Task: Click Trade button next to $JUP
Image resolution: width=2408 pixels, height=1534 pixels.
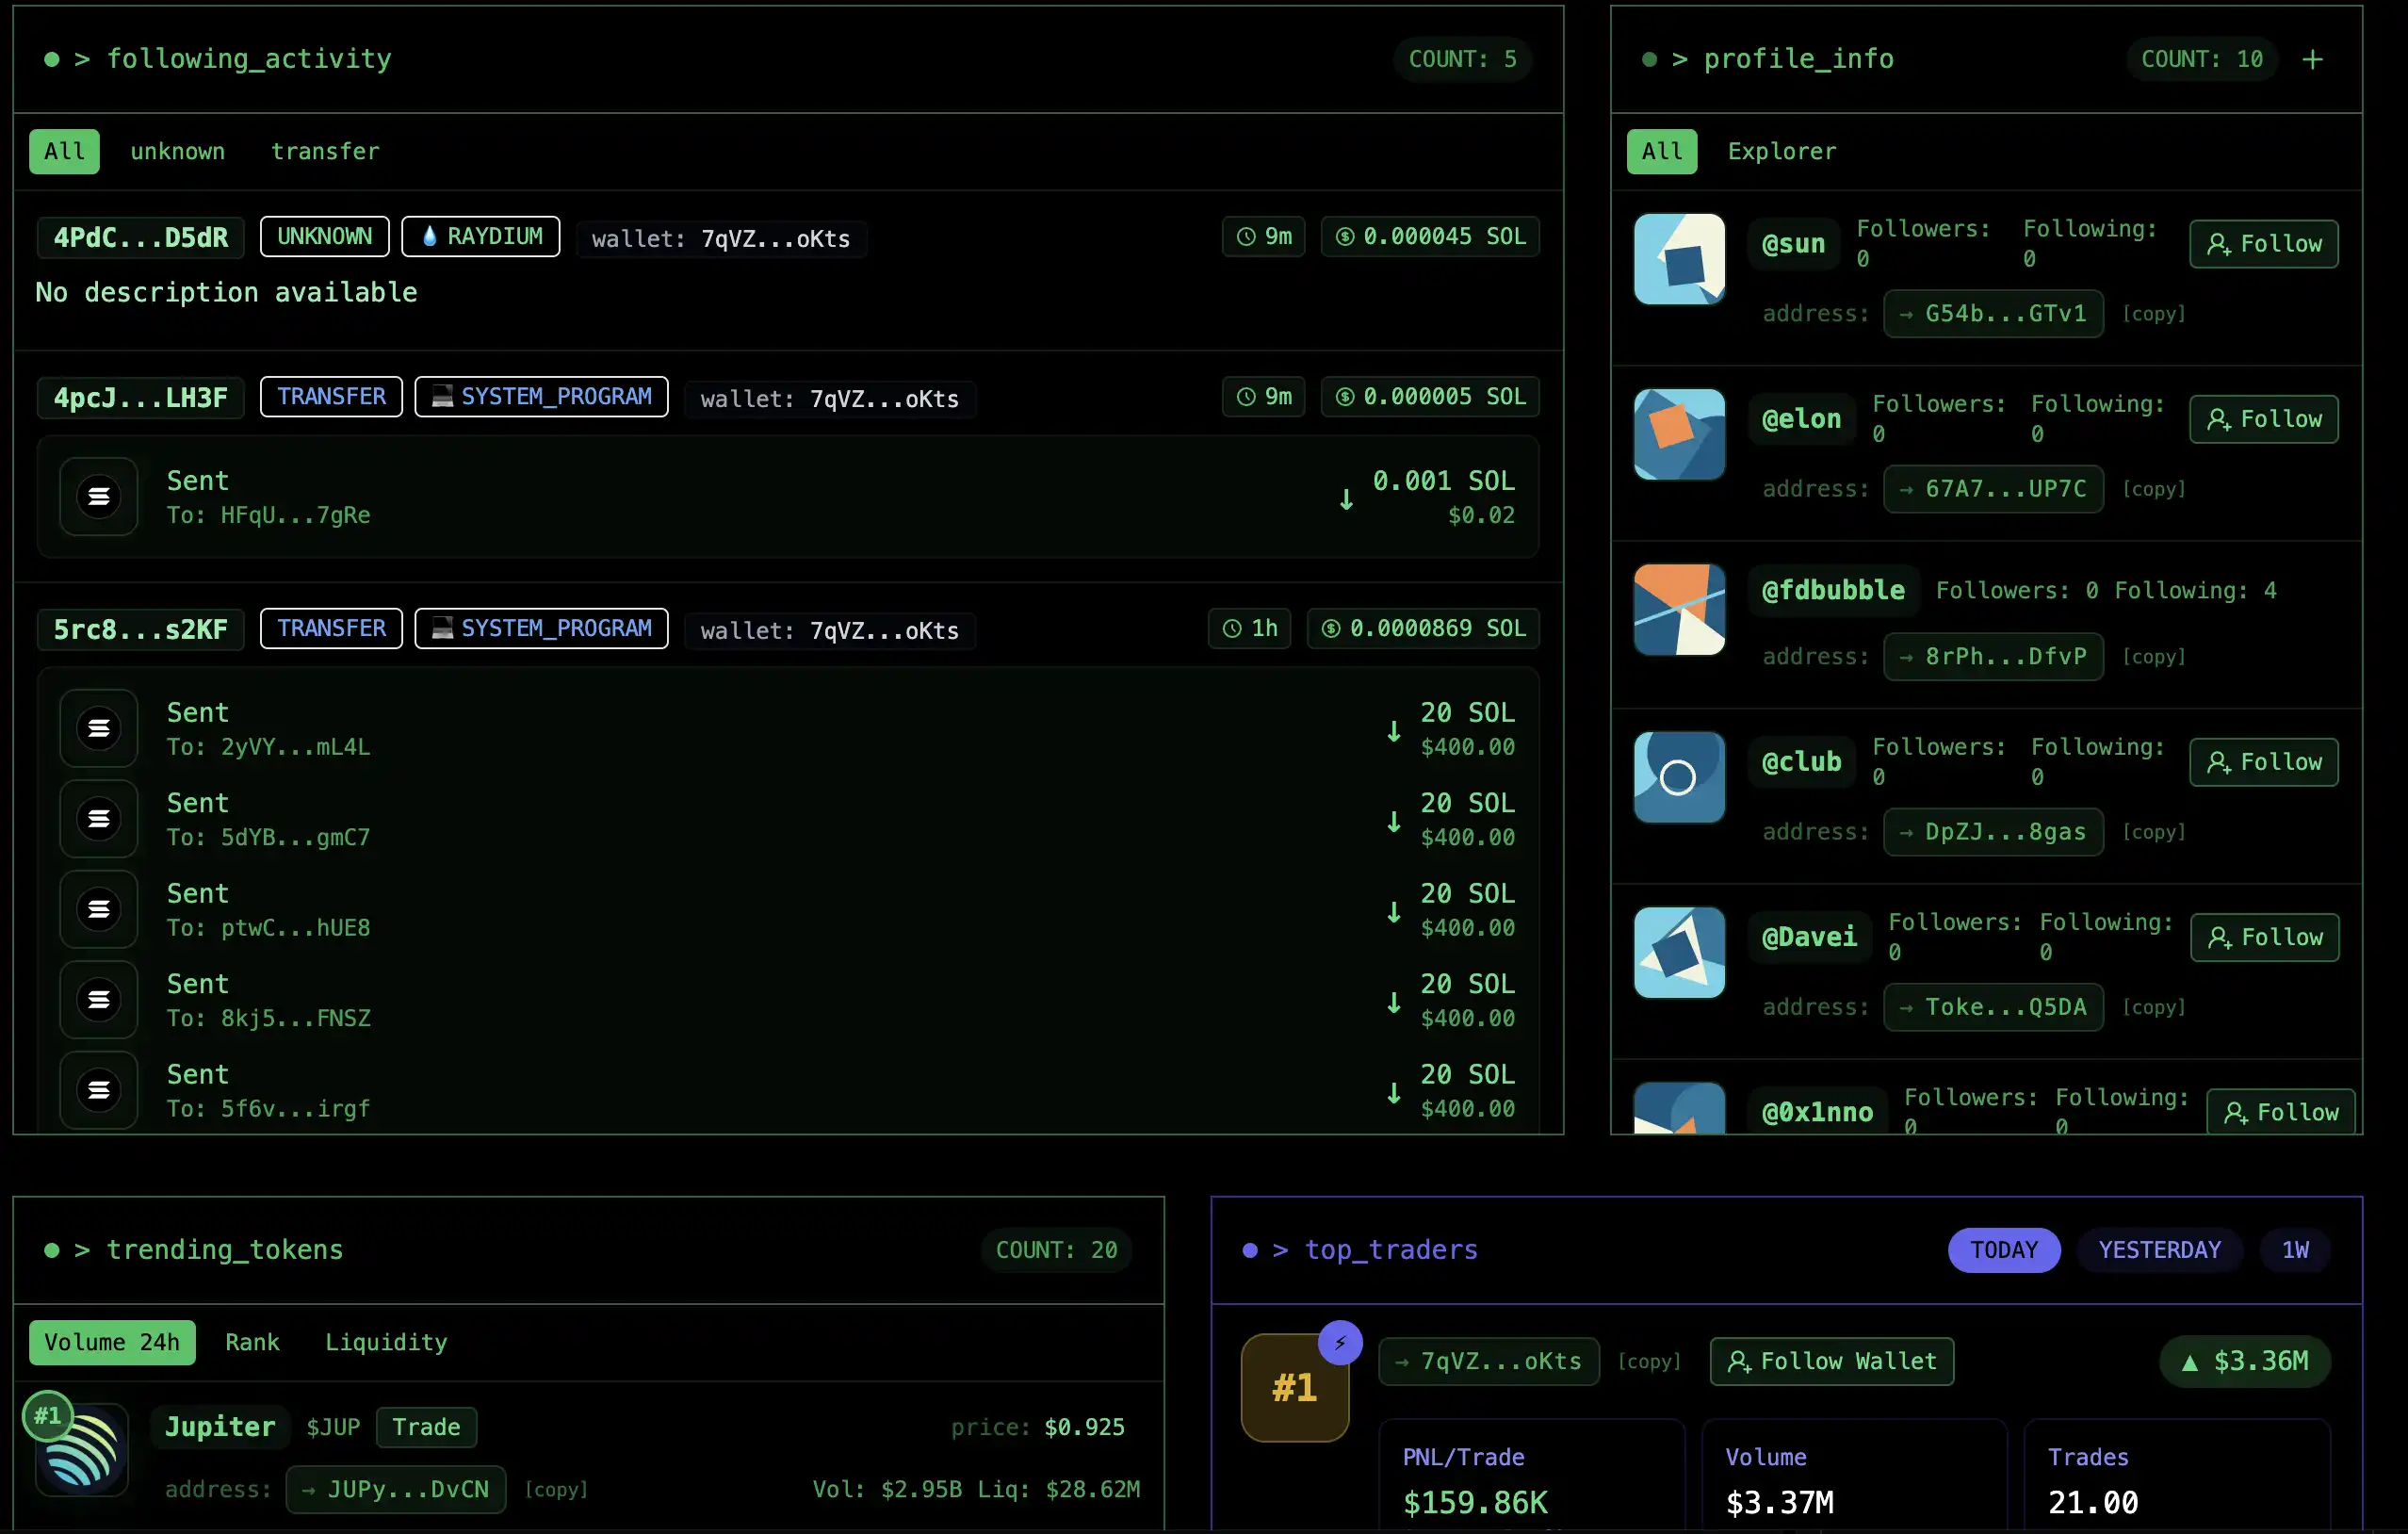Action: click(x=426, y=1427)
